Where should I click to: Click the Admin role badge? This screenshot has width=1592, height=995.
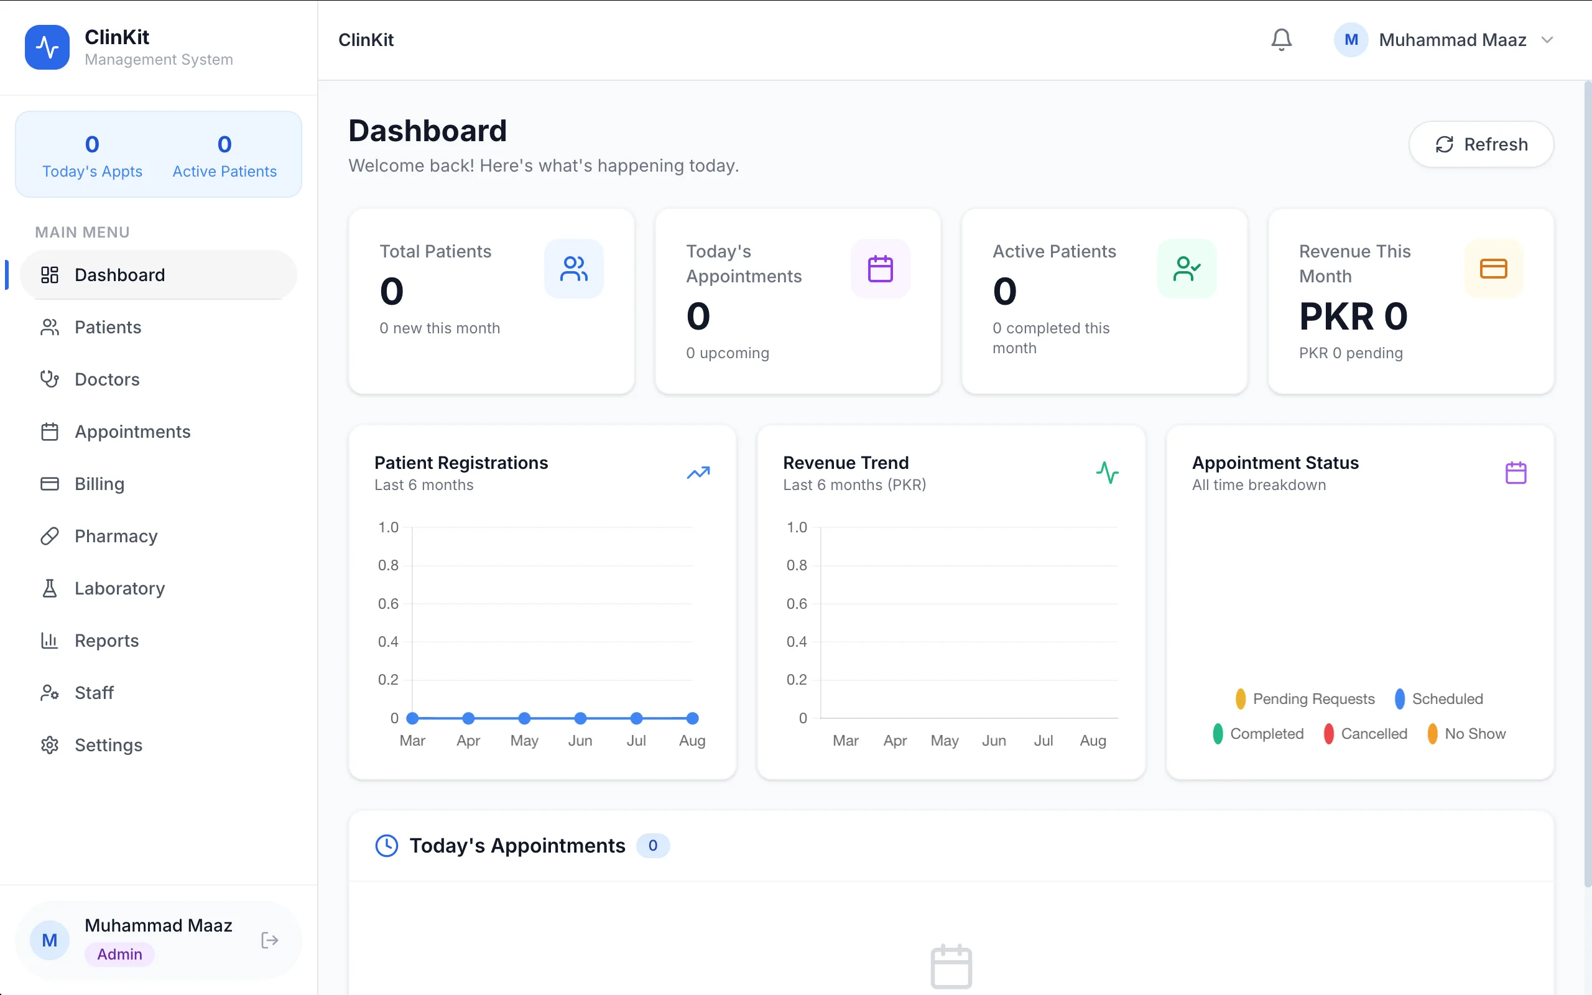(120, 954)
